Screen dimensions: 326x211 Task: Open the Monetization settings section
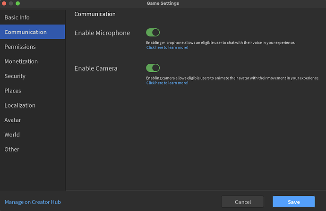coord(21,61)
